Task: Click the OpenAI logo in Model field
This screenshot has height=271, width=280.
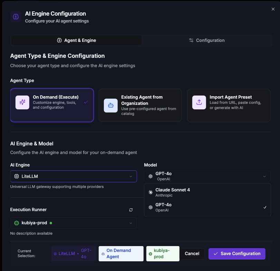Action: tap(151, 176)
